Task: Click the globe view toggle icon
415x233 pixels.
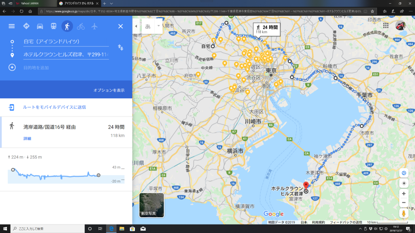Action: 404,173
